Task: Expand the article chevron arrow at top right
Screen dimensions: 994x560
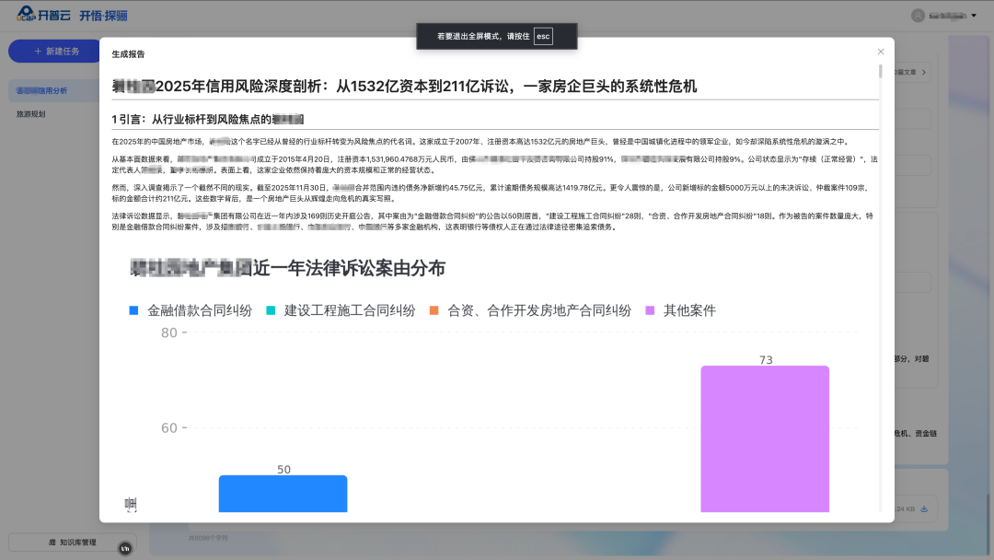Action: 924,72
